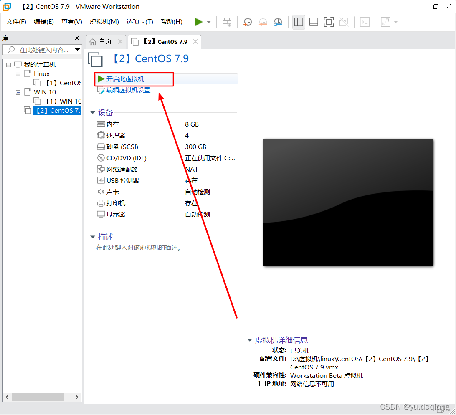Click the library scrollbar right arrow
The height and width of the screenshot is (415, 456).
[77, 397]
